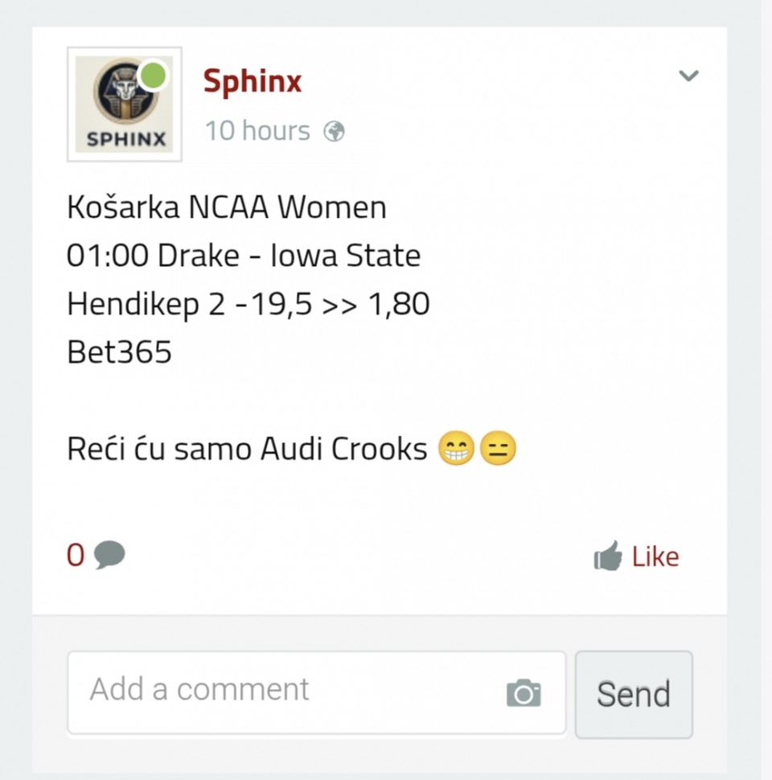Image resolution: width=772 pixels, height=780 pixels.
Task: Expand the post options chevron
Action: pos(688,76)
